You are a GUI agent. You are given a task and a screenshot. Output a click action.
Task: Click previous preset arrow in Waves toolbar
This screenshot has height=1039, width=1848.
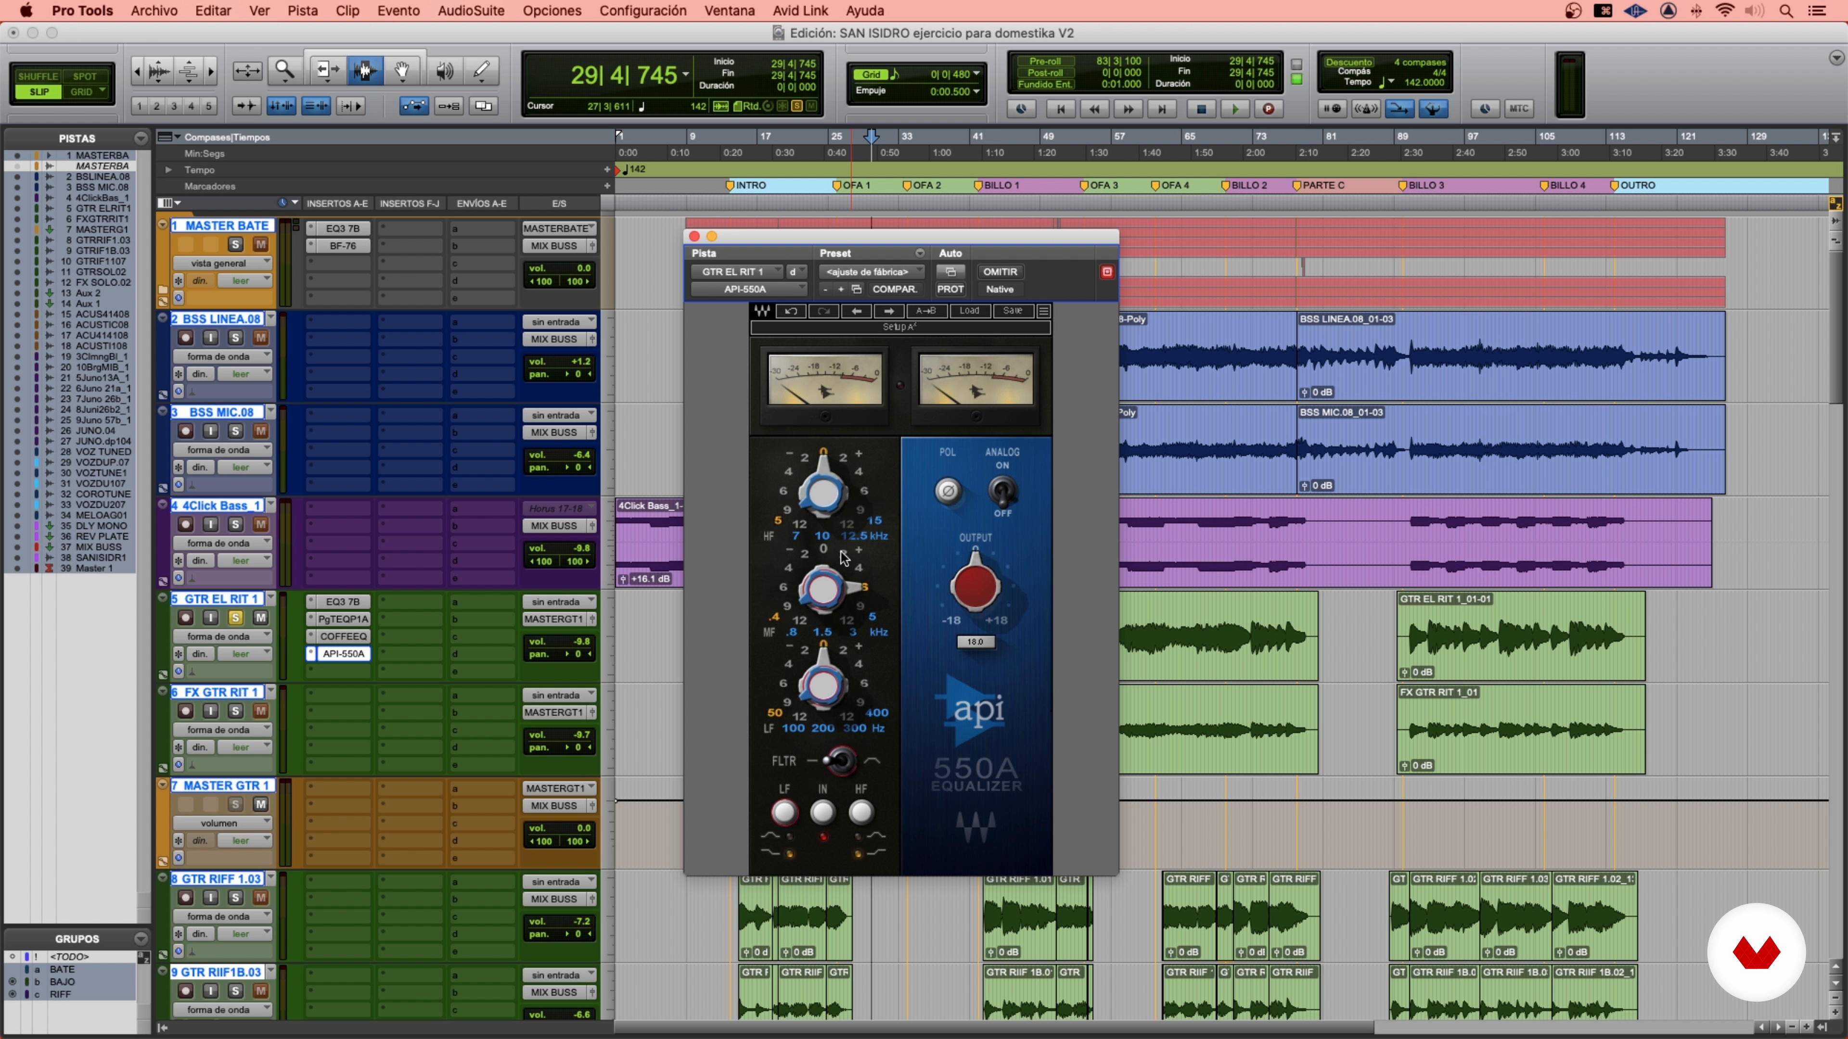tap(857, 310)
